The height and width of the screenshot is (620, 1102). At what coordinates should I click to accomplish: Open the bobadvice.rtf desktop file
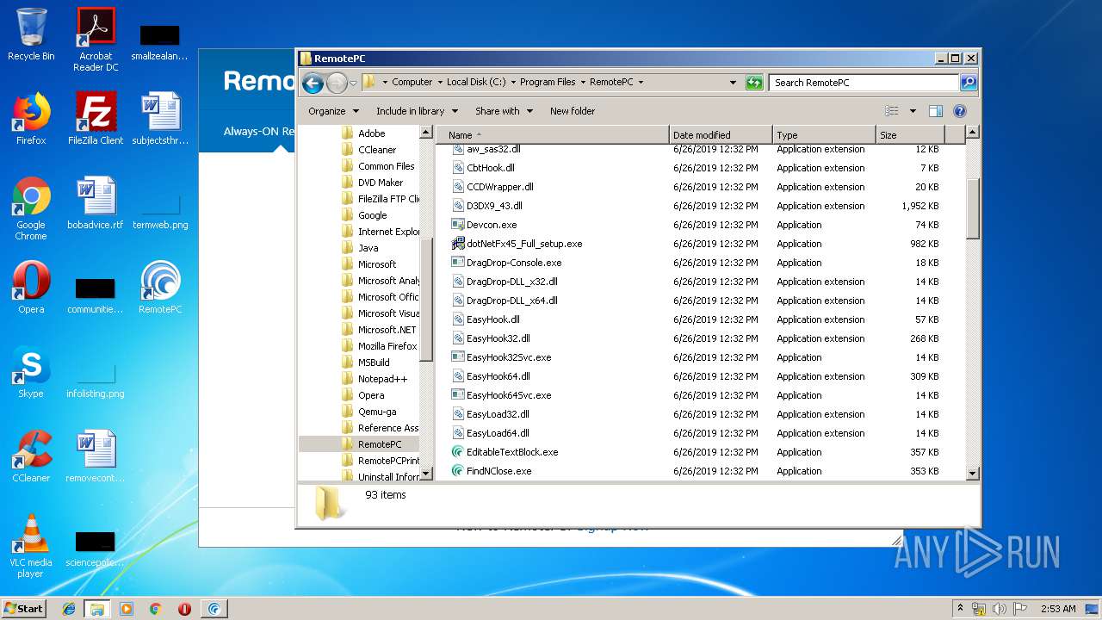96,203
